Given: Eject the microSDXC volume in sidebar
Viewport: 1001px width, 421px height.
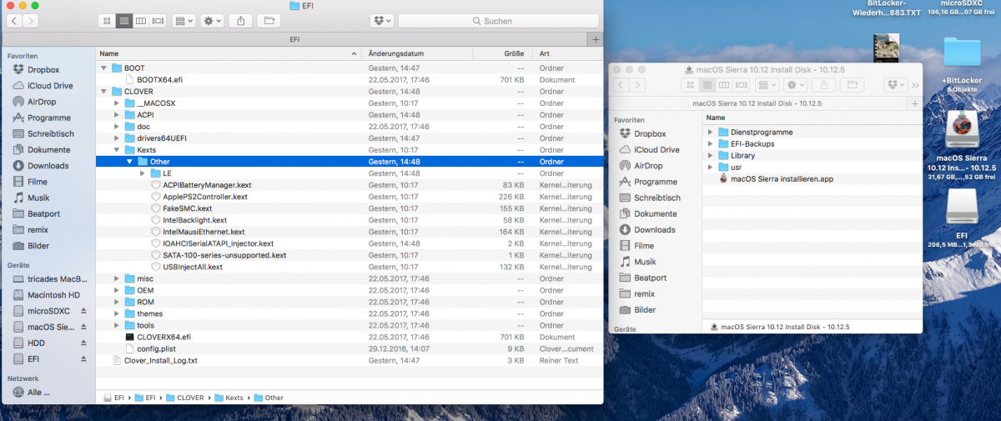Looking at the screenshot, I should tap(83, 311).
